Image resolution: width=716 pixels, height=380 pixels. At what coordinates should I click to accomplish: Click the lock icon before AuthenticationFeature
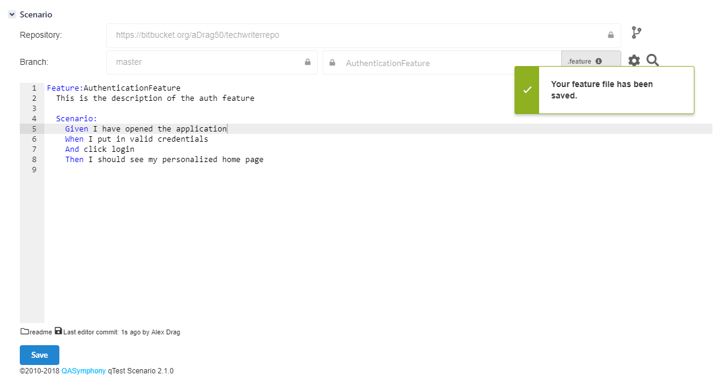(x=332, y=62)
